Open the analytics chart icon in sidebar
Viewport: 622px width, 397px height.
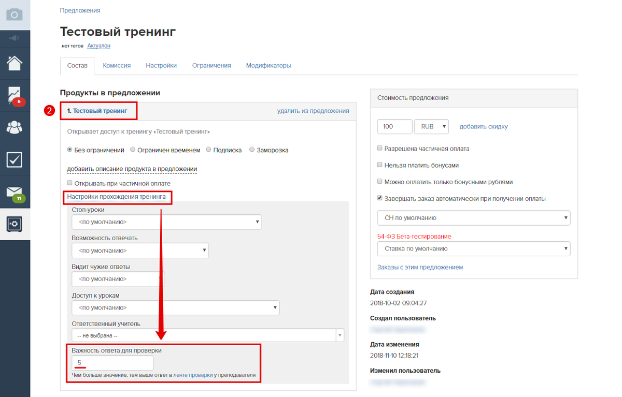point(15,95)
